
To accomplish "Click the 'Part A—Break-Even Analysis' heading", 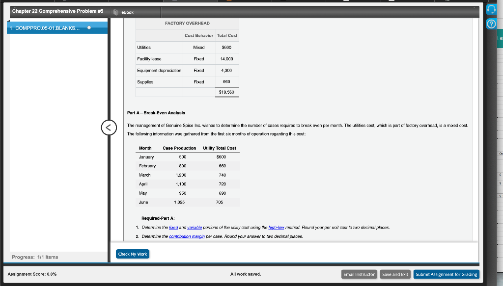I will pyautogui.click(x=156, y=113).
